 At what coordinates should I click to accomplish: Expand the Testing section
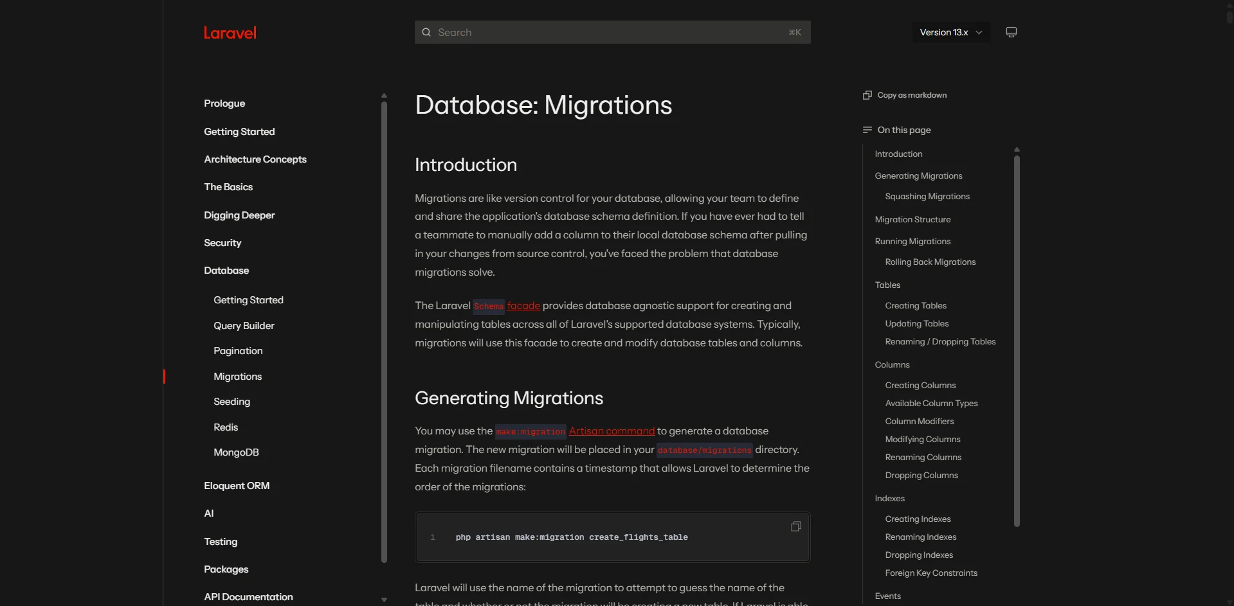click(x=221, y=542)
